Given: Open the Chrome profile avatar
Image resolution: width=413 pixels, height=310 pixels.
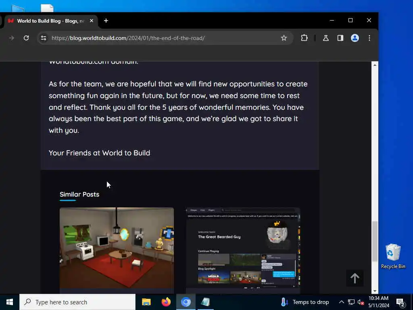Looking at the screenshot, I should point(355,38).
